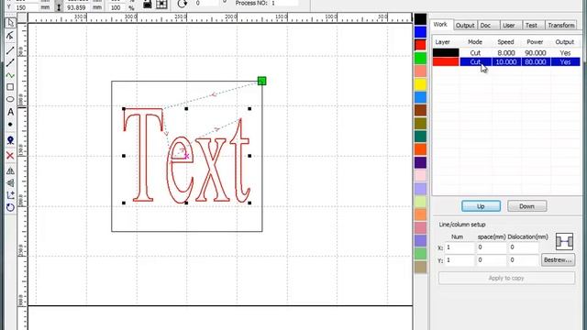
Task: Apply Mirror Vertical tool
Action: [x=10, y=183]
